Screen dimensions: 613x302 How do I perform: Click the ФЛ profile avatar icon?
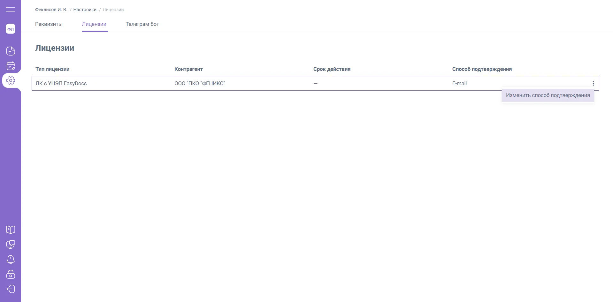click(x=11, y=29)
